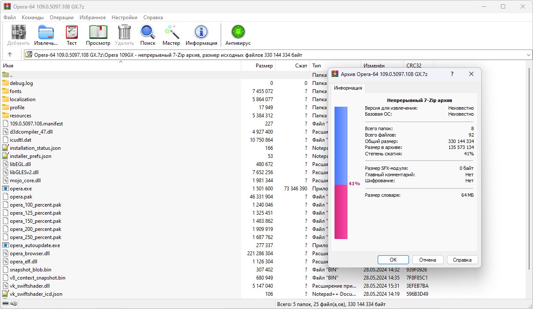Click the WinRAR icon in the main title bar

[7, 6]
